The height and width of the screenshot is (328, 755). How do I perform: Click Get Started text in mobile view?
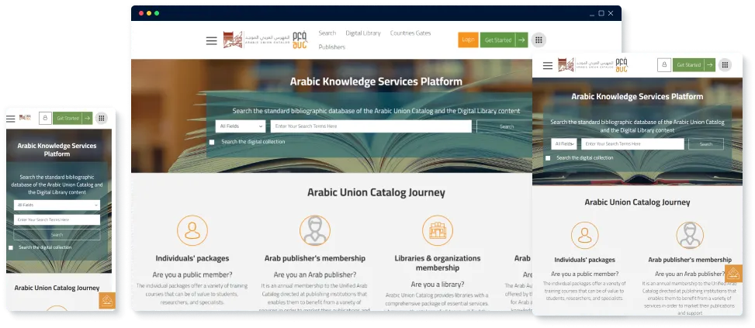click(68, 119)
